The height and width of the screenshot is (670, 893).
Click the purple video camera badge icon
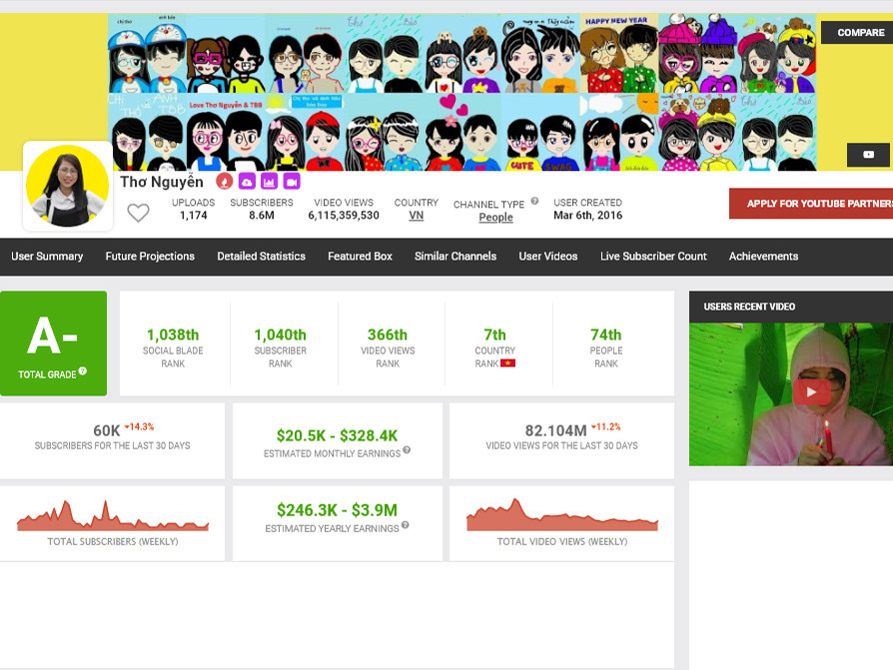[x=292, y=182]
